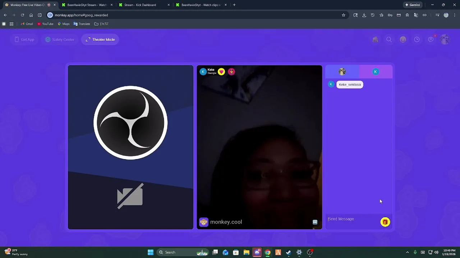Open Discord from the taskbar
This screenshot has height=258, width=460.
tap(257, 252)
